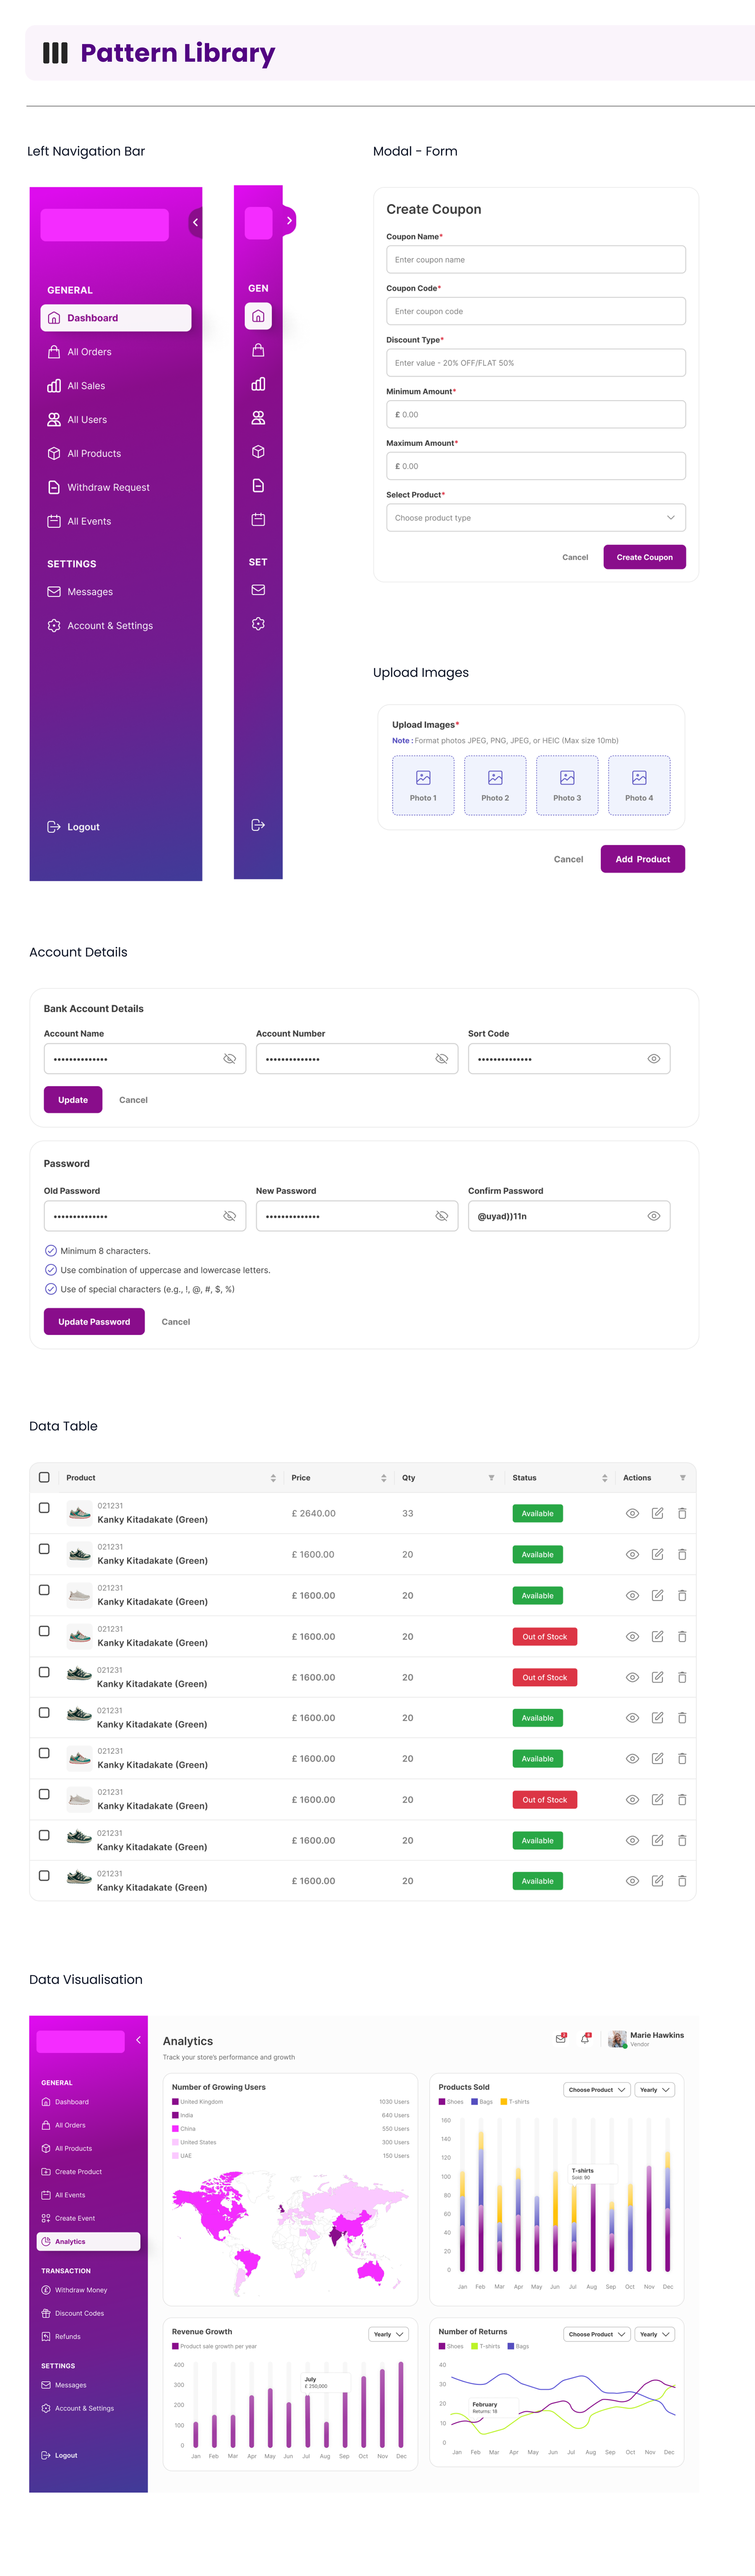Screen dimensions: 755x2576
Task: Open the Select Product dropdown
Action: 536,518
